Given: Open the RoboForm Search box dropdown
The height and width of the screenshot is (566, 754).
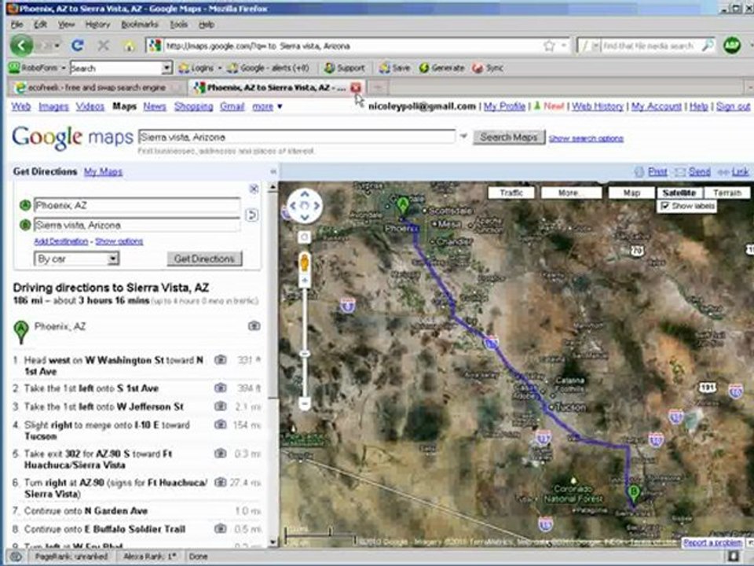Looking at the screenshot, I should click(x=167, y=68).
